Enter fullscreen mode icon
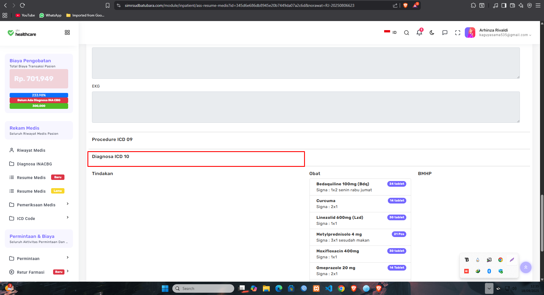Viewport: 544px width, 295px height. click(x=458, y=33)
